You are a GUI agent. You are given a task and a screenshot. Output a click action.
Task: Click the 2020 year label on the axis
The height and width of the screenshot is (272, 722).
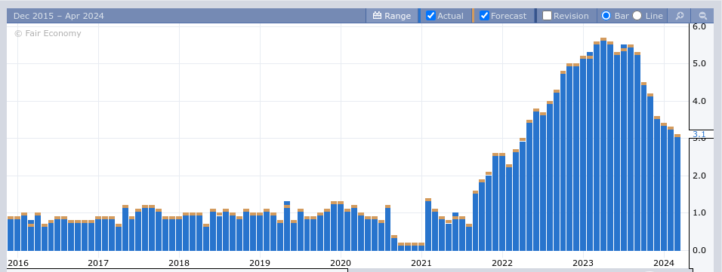tap(341, 263)
